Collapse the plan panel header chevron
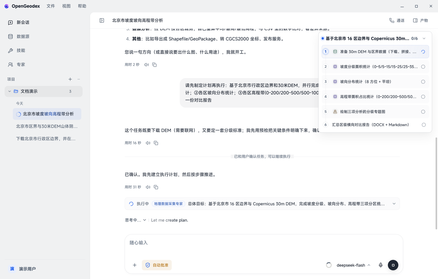The image size is (438, 279). click(x=424, y=39)
